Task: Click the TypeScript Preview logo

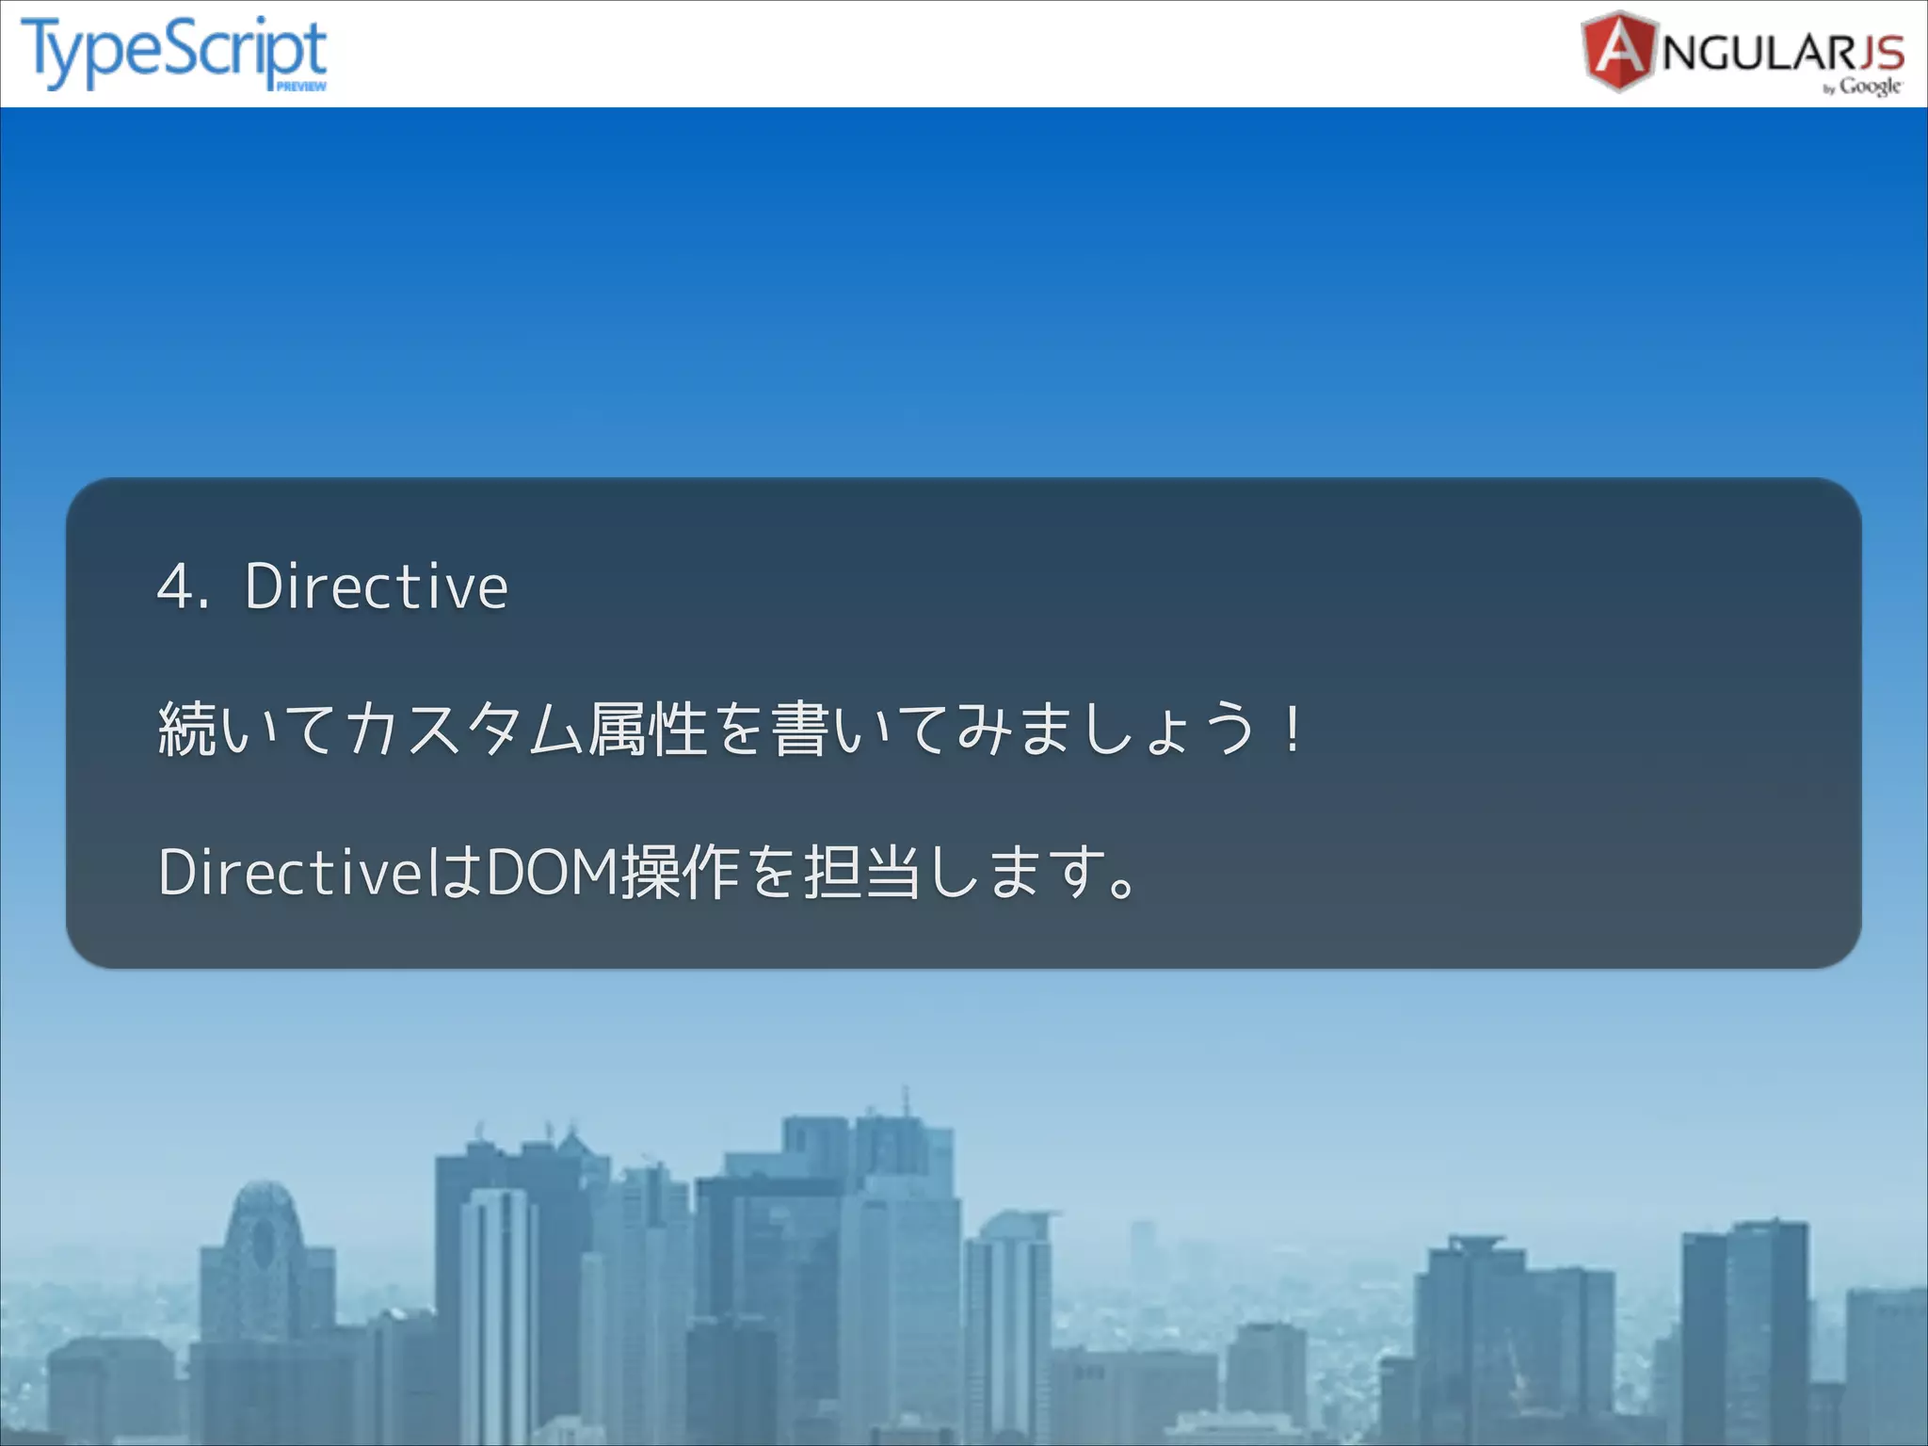Action: [x=174, y=53]
